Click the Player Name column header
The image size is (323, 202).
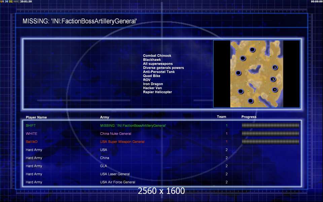coord(36,117)
